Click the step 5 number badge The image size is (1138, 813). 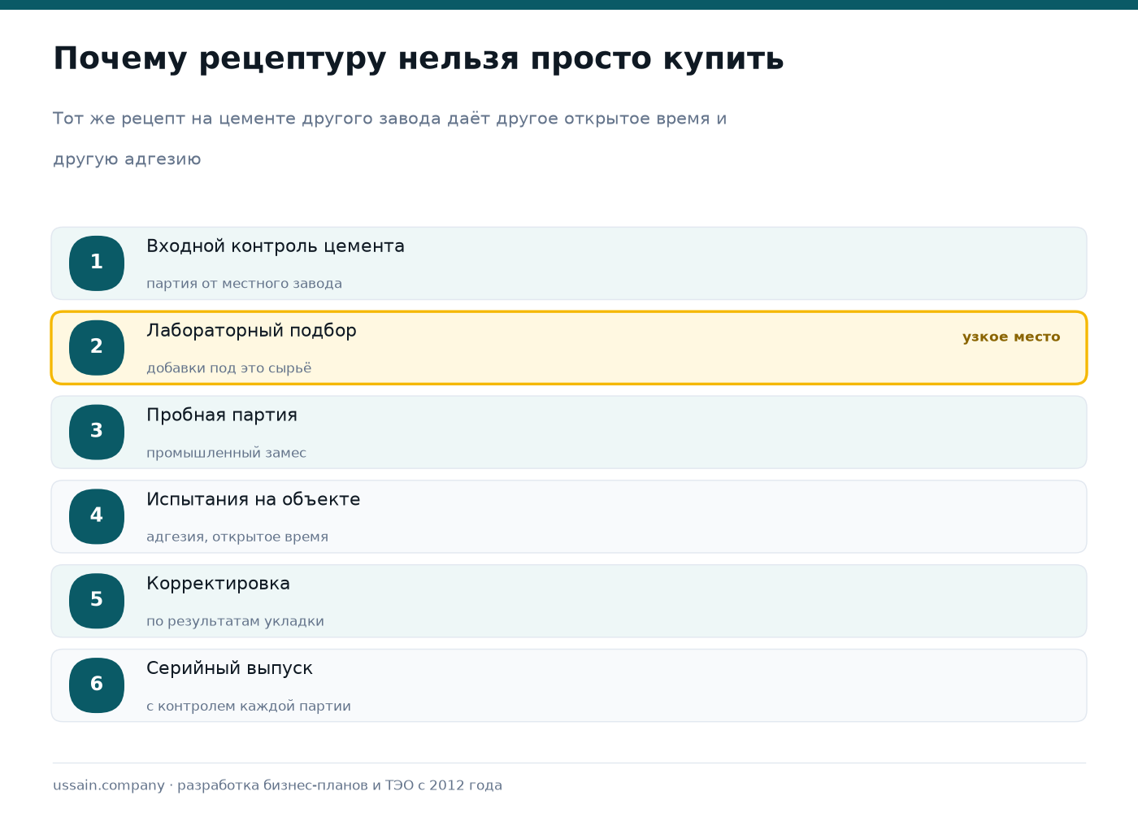click(97, 601)
